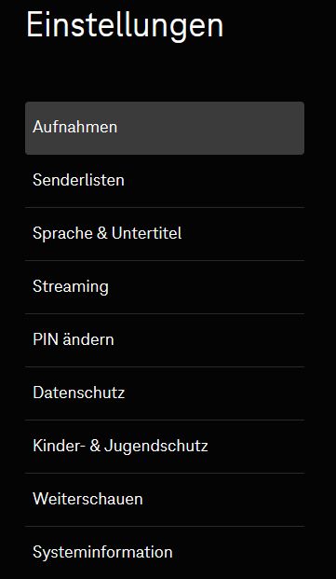Click the word Aufnahmen in the selected row

[75, 127]
